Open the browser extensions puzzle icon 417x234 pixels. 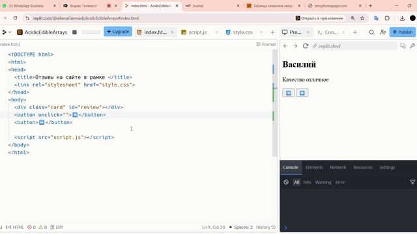tap(387, 18)
